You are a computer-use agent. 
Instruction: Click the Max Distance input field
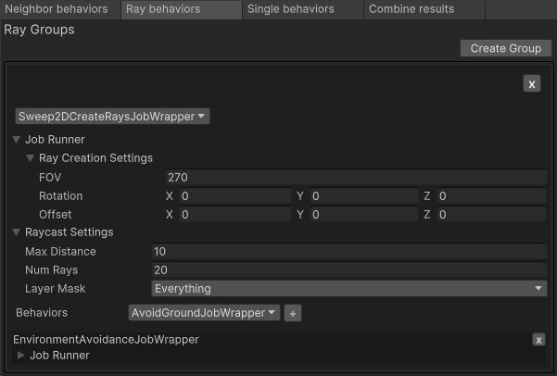(x=348, y=252)
